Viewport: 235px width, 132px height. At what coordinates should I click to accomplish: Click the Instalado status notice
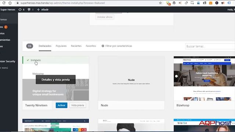[56, 60]
